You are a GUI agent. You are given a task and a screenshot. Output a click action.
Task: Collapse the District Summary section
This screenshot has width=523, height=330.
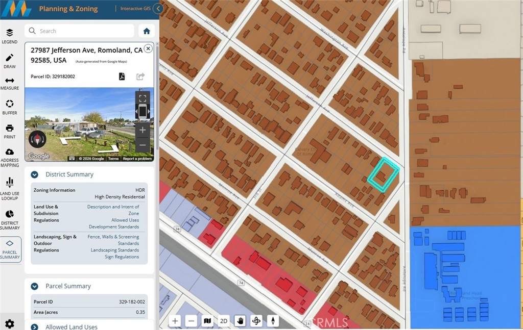[34, 174]
